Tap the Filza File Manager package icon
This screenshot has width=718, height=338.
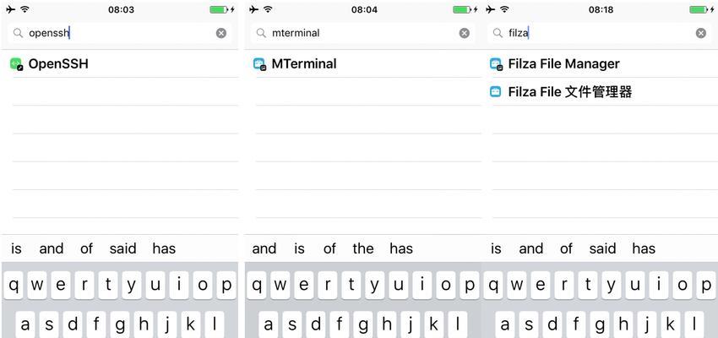point(497,64)
